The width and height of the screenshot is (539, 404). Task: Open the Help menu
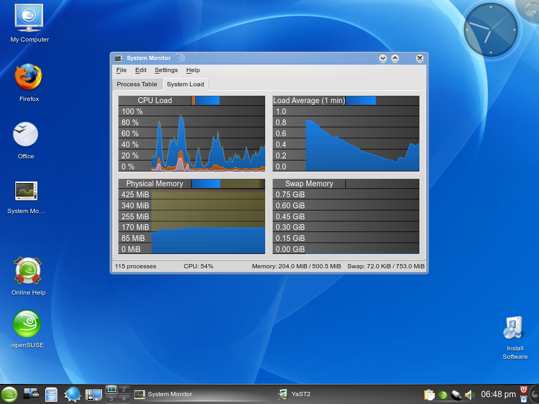coord(193,70)
